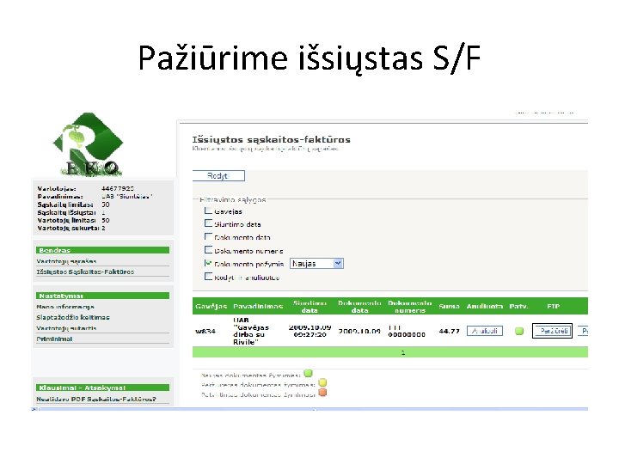Click the Nustatymai section header
Screen dimensions: 619x464
[102, 296]
